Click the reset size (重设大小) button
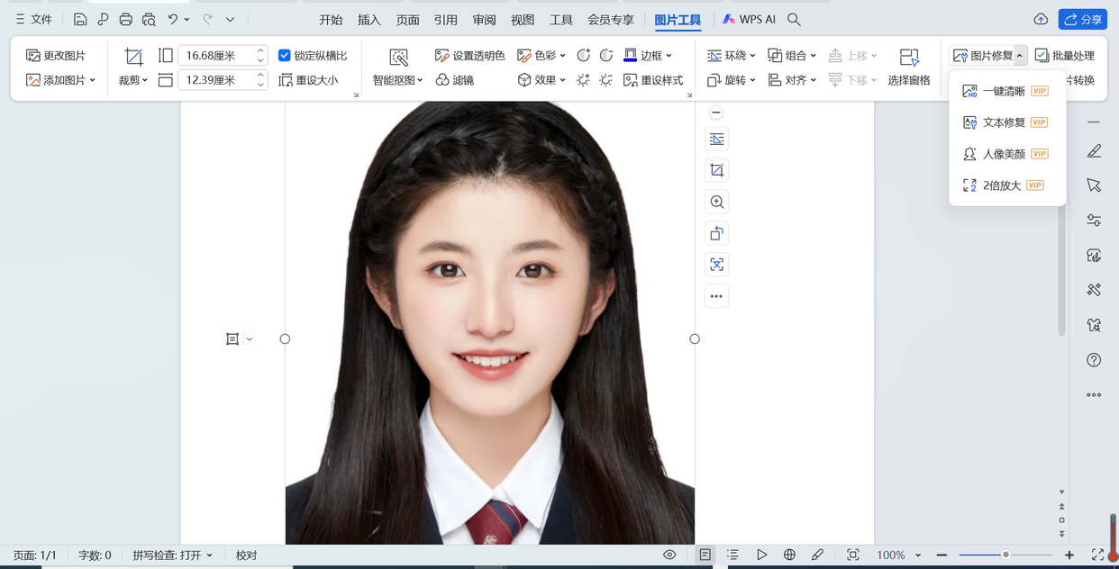The width and height of the screenshot is (1119, 569). [309, 80]
